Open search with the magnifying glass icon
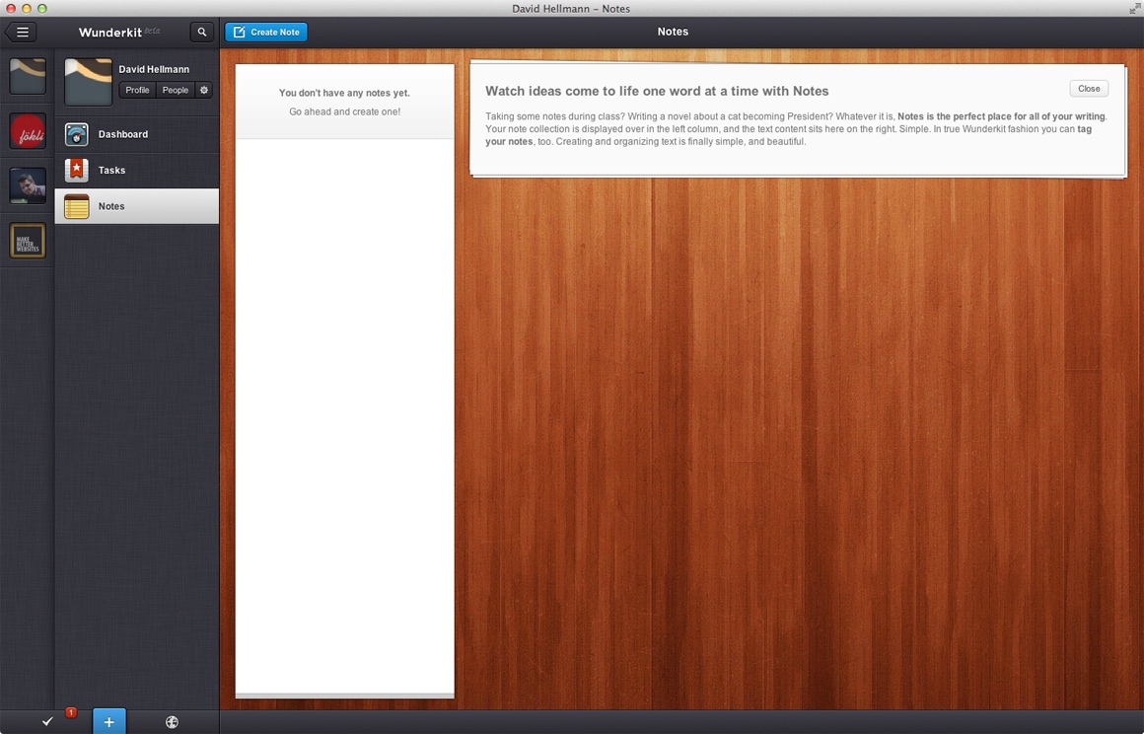Image resolution: width=1144 pixels, height=734 pixels. point(202,33)
